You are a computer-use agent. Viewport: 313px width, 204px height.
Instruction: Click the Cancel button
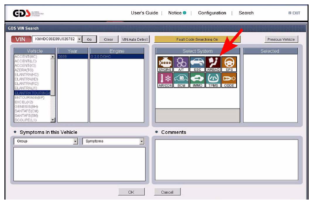tap(167, 192)
